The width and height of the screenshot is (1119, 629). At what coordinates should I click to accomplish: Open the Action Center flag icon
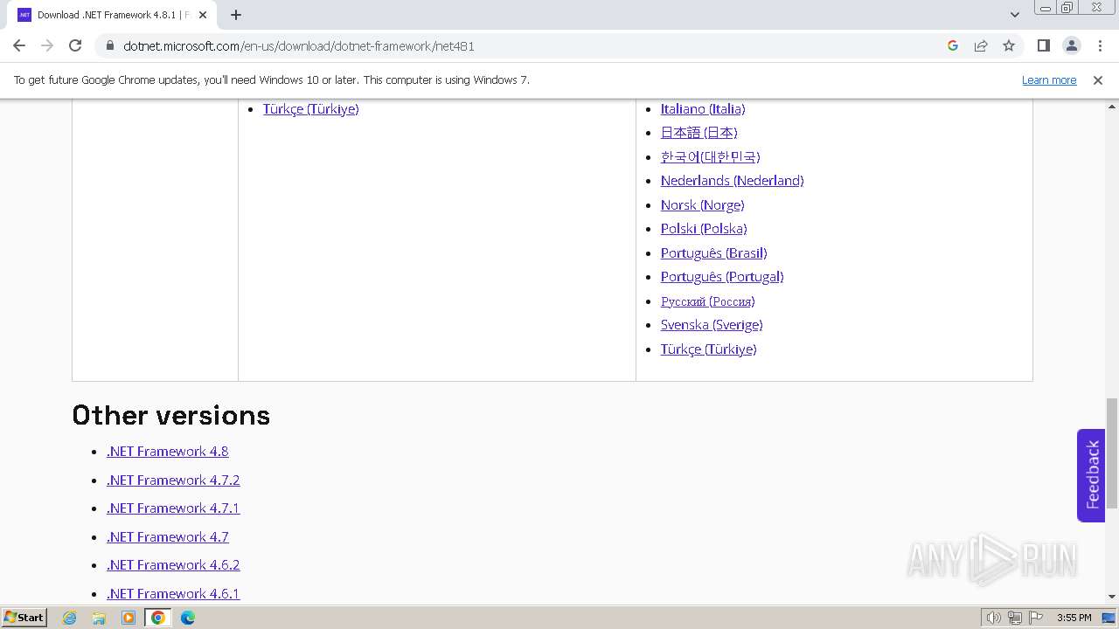click(x=1036, y=618)
